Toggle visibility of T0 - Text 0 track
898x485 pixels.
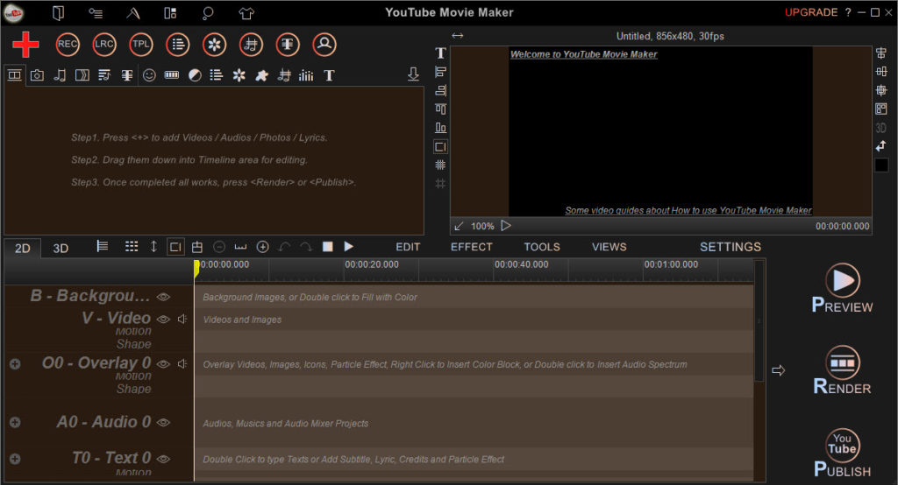click(x=163, y=458)
